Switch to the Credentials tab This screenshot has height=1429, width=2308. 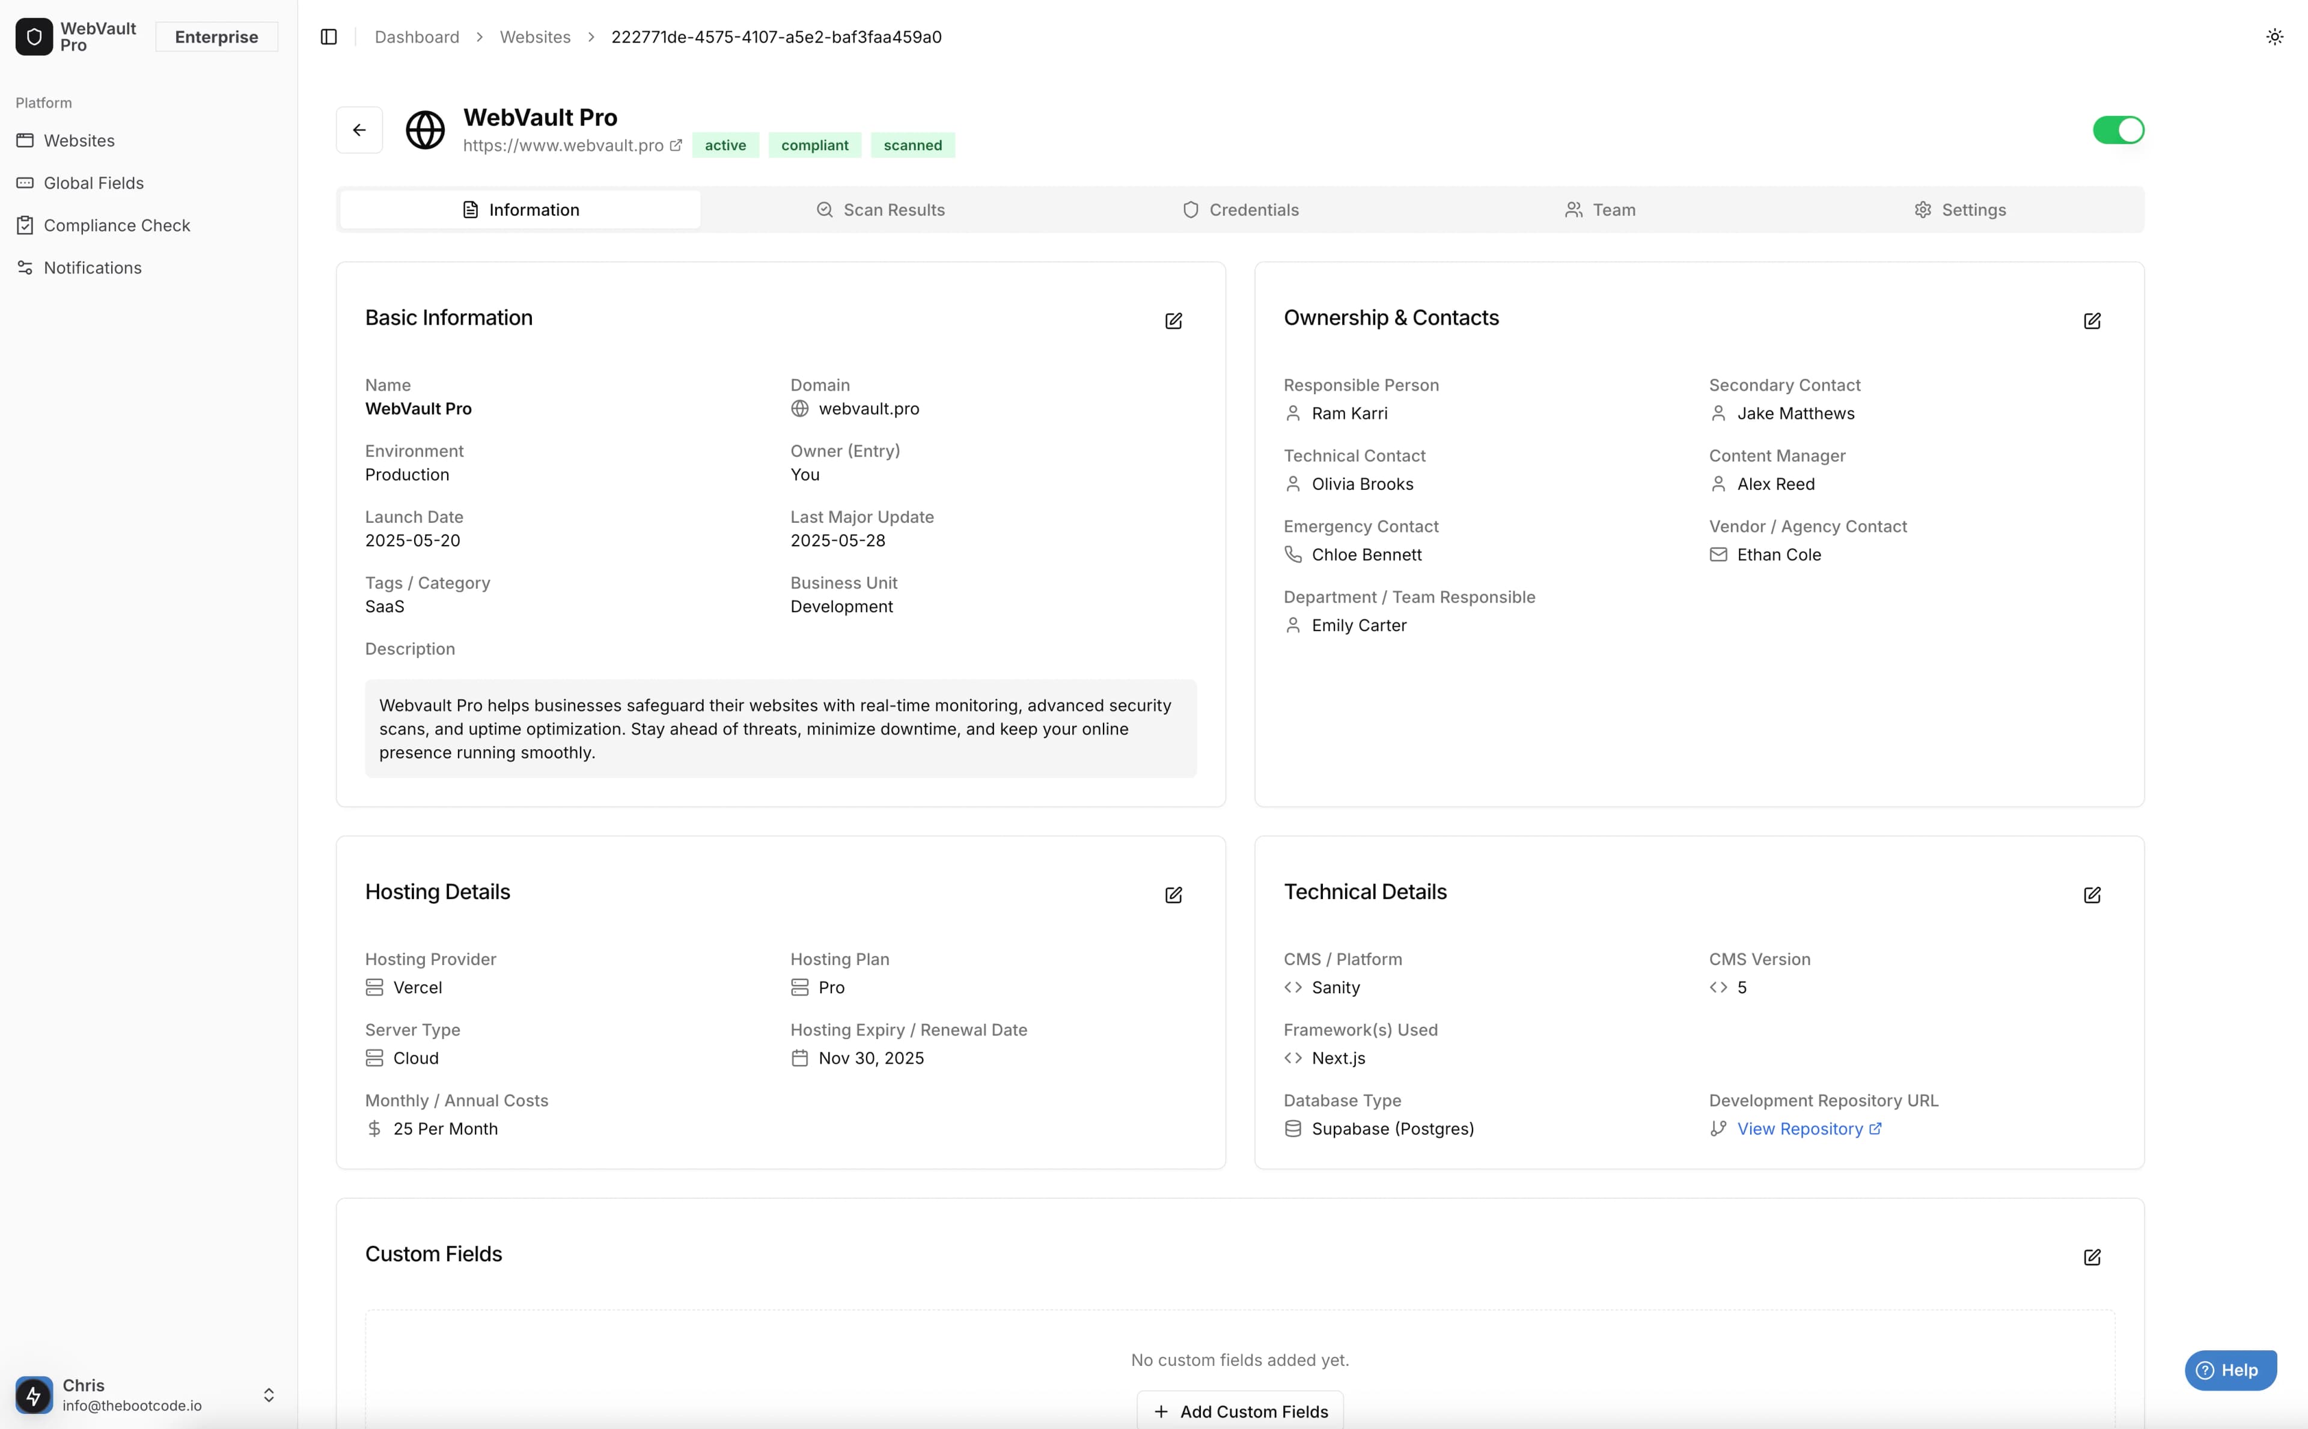1240,210
